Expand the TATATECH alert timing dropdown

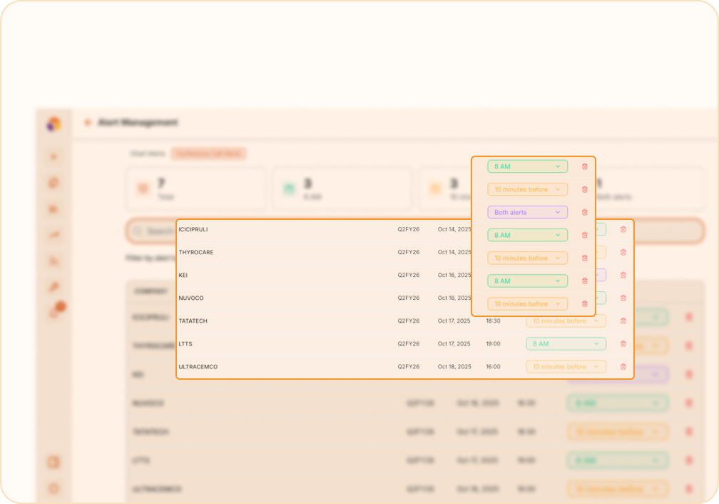tap(566, 321)
